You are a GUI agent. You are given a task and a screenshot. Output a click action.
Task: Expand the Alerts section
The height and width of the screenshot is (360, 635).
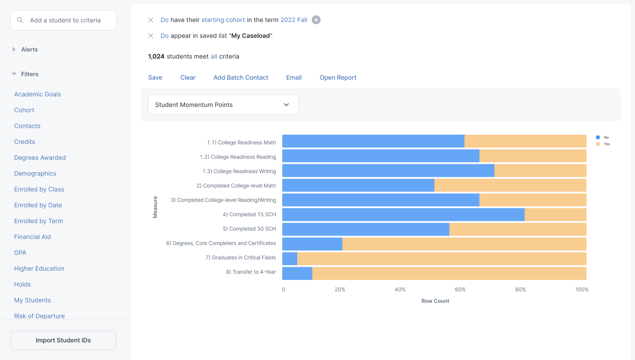click(14, 49)
